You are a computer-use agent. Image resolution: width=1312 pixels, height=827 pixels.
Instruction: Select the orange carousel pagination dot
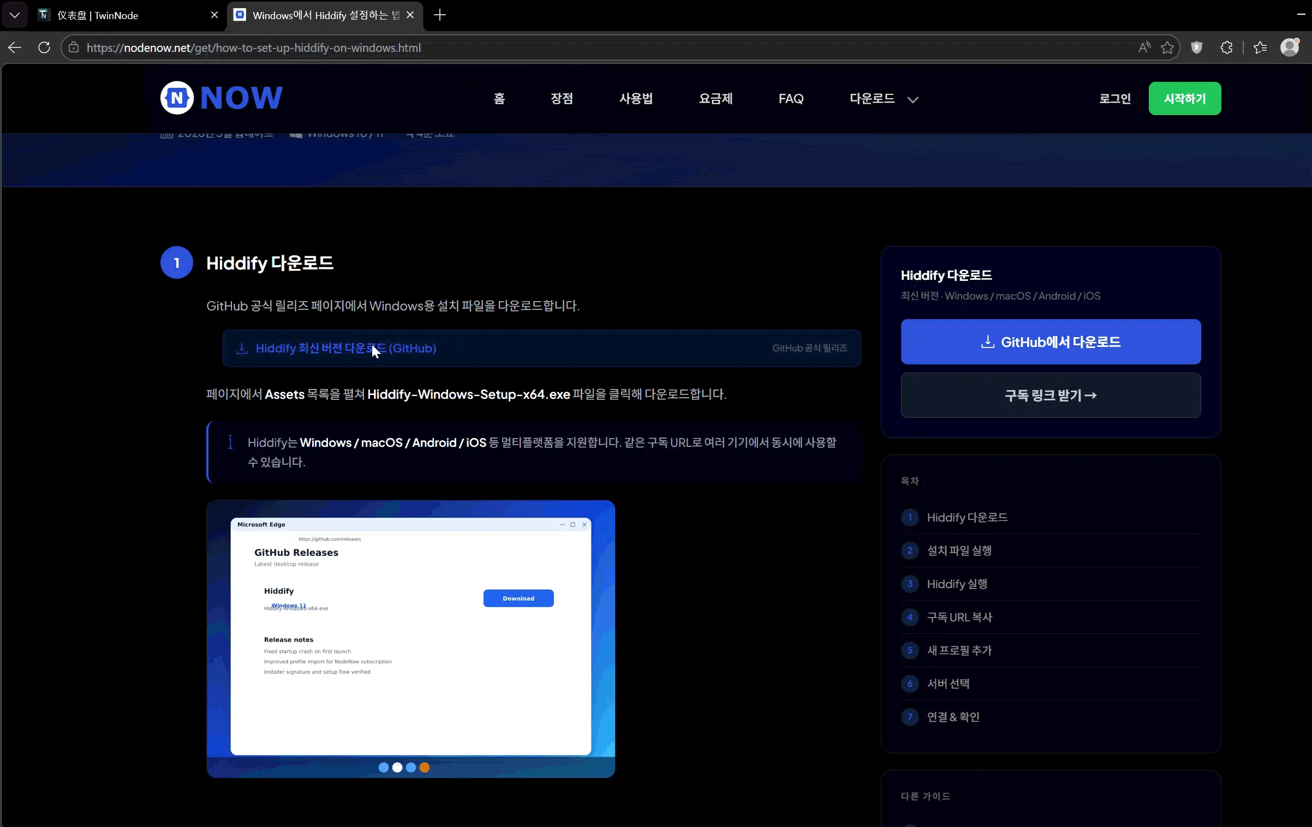(x=424, y=768)
